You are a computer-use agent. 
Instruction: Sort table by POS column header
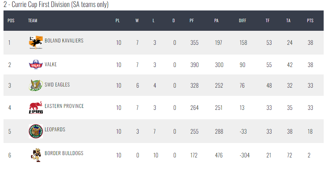[11, 21]
